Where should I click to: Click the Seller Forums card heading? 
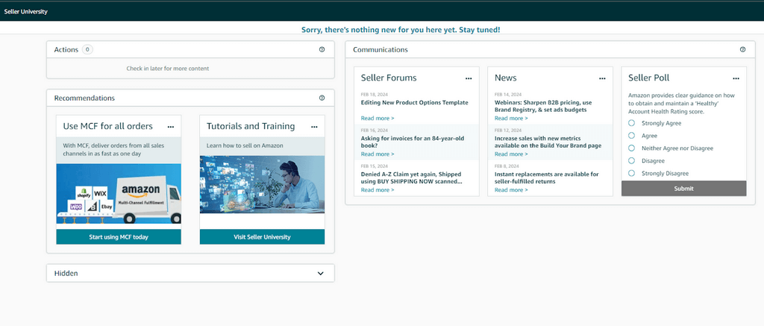tap(389, 78)
